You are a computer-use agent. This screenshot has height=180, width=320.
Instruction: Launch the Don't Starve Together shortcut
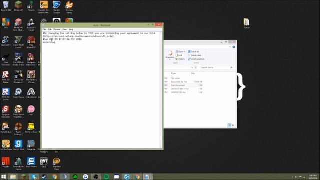18,112
